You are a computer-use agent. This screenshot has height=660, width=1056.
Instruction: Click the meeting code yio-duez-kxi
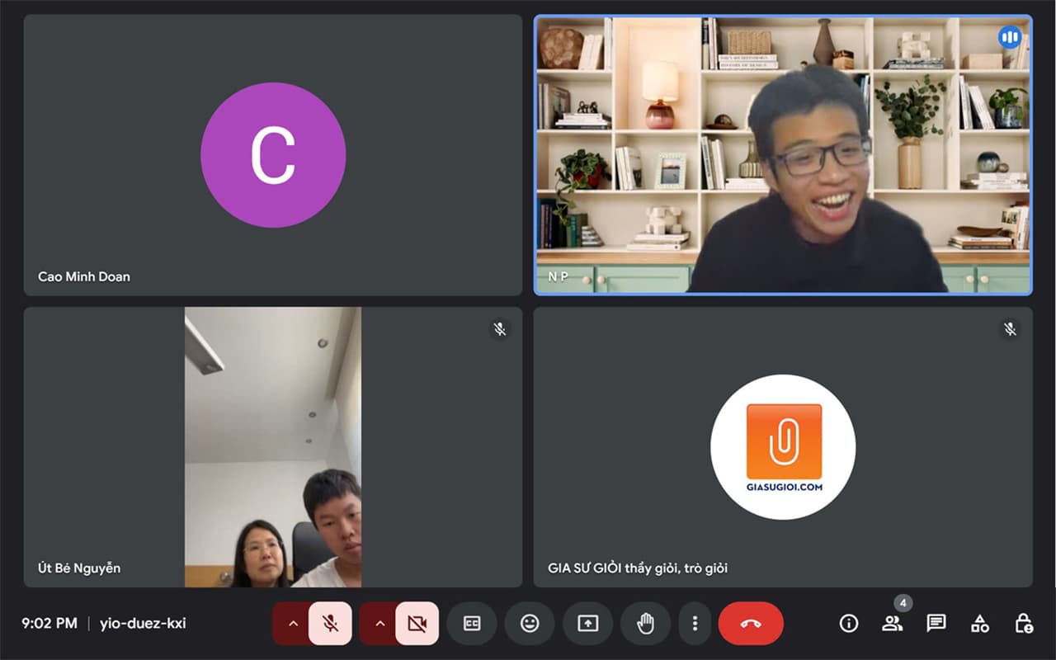point(143,624)
